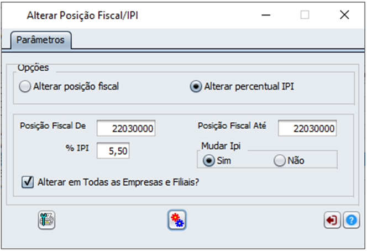This screenshot has width=367, height=251.
Task: Select 'Sim' under Mudar Ipi
Action: pyautogui.click(x=209, y=160)
